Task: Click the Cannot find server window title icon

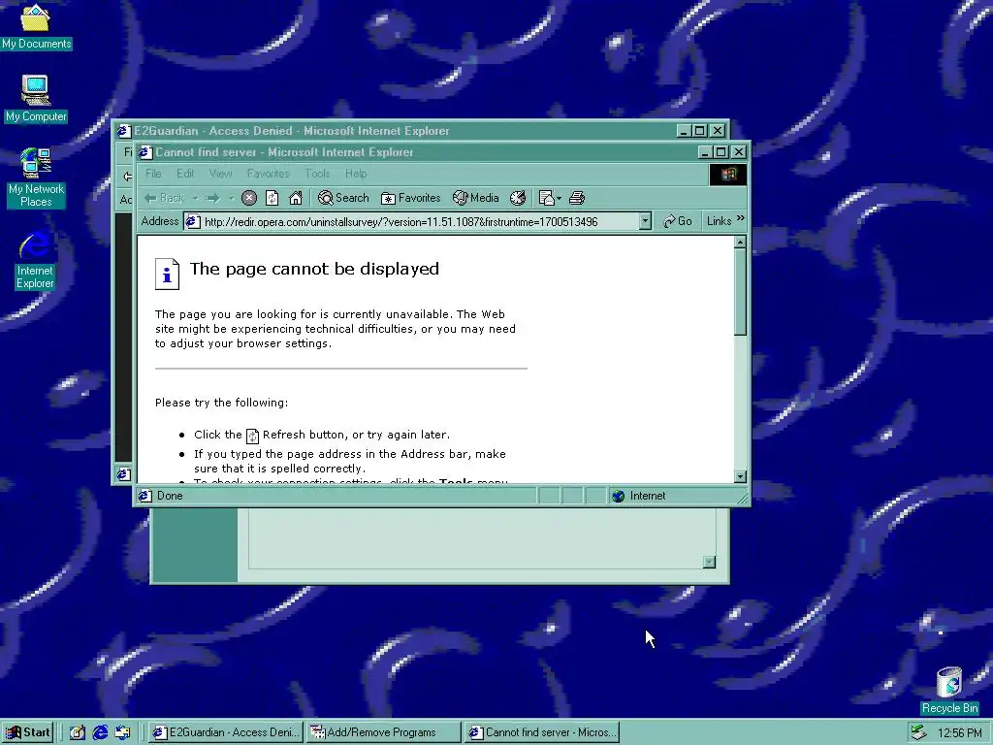Action: click(145, 152)
